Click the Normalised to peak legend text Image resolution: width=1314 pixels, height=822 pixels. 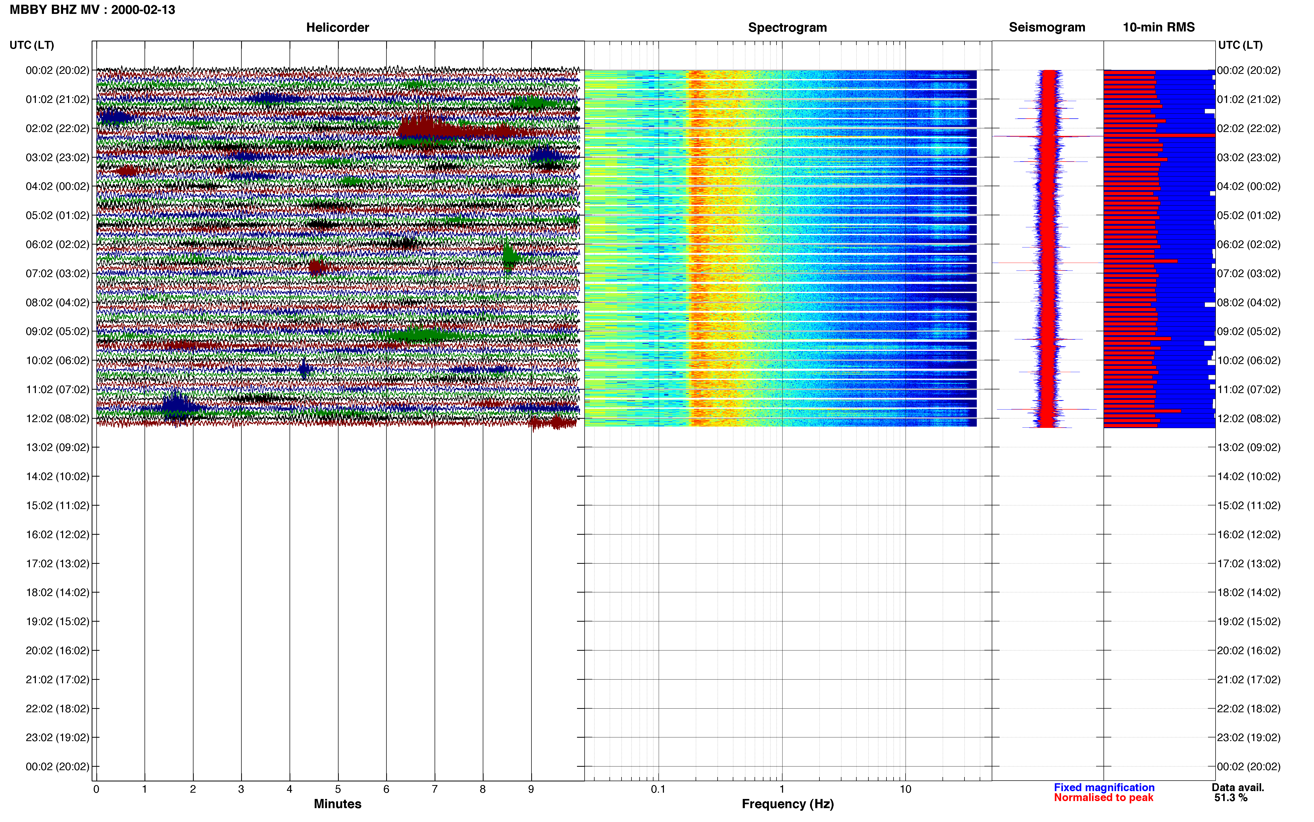1103,798
